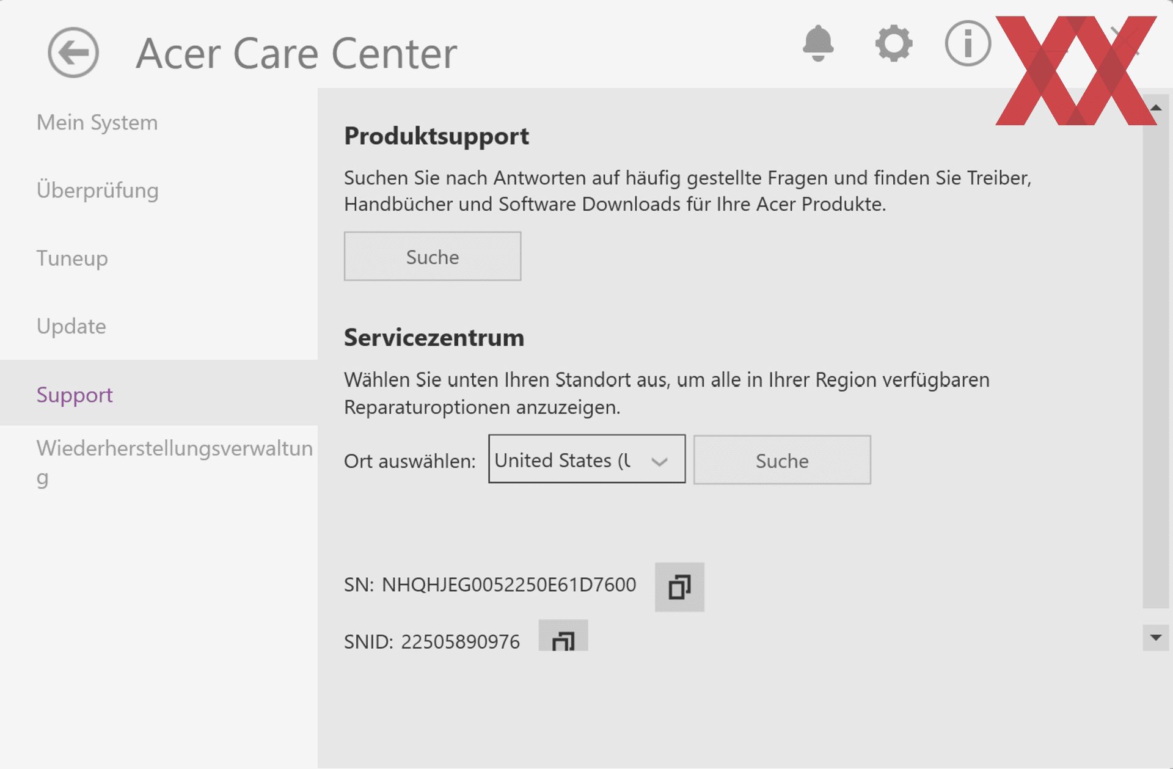Copy the SN serial number
Image resolution: width=1173 pixels, height=769 pixels.
(x=679, y=587)
